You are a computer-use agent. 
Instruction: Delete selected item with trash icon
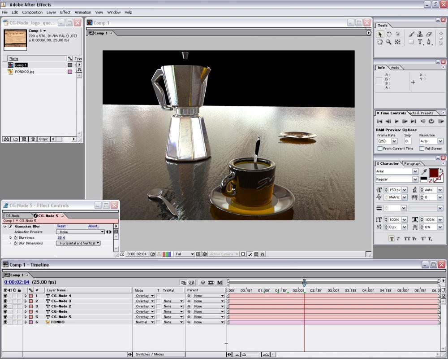(x=33, y=139)
